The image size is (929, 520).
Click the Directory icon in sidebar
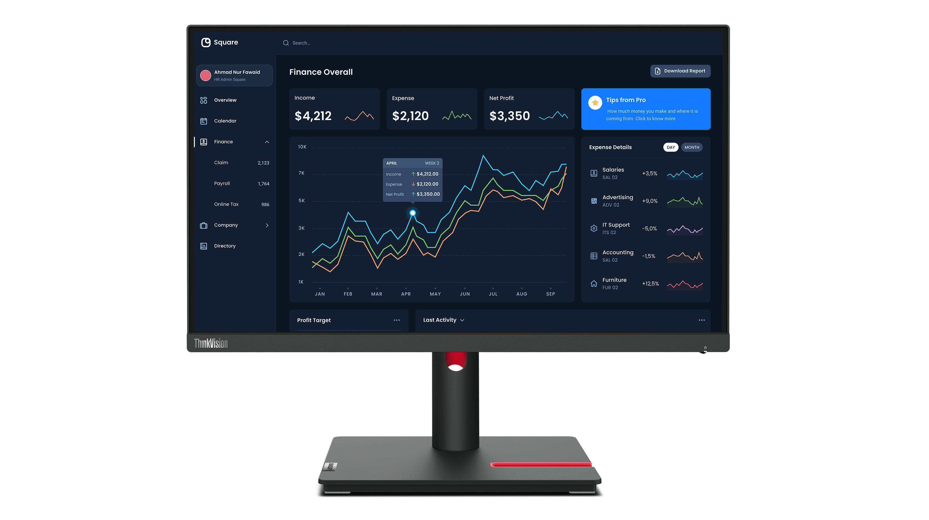pyautogui.click(x=203, y=246)
